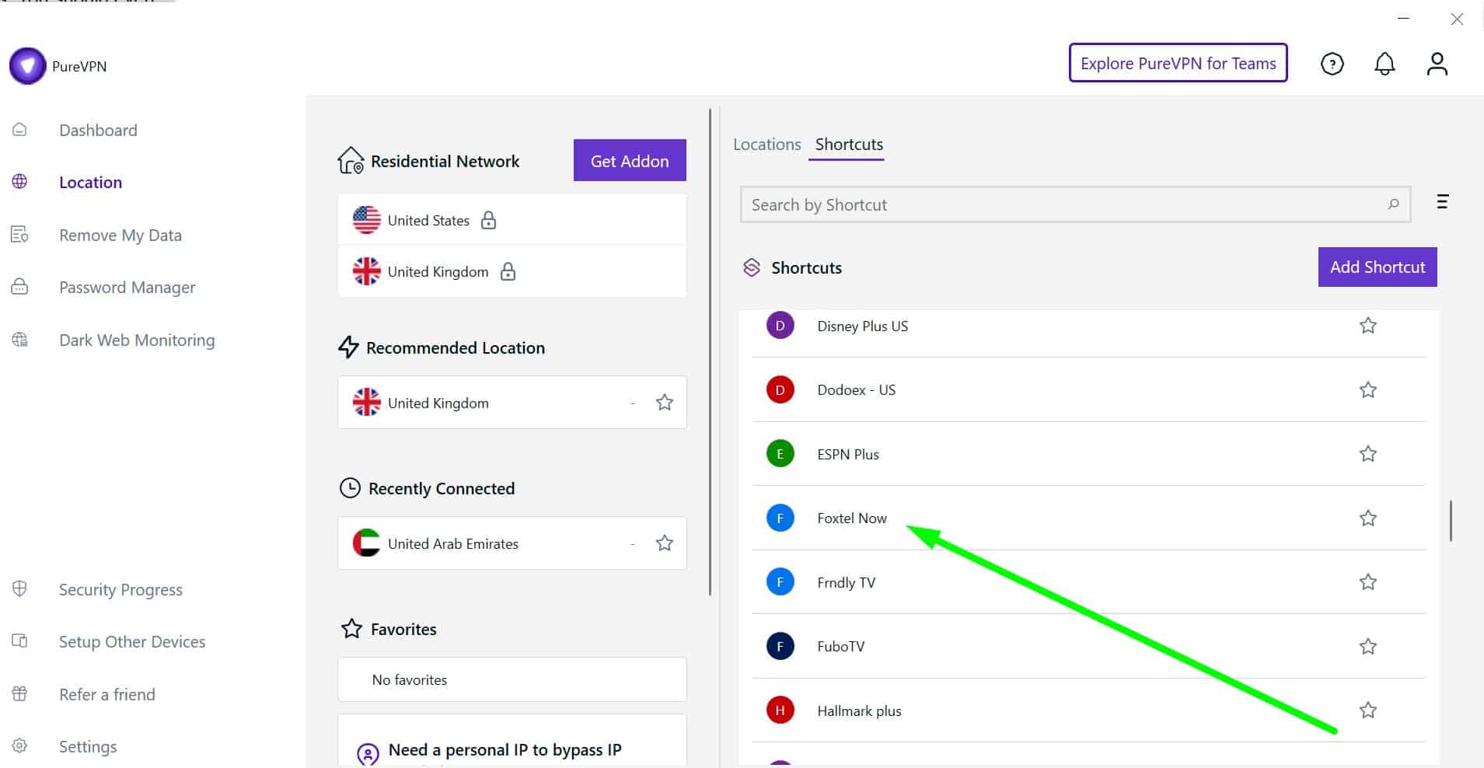Open Refer a friend page
The height and width of the screenshot is (768, 1484).
point(107,694)
